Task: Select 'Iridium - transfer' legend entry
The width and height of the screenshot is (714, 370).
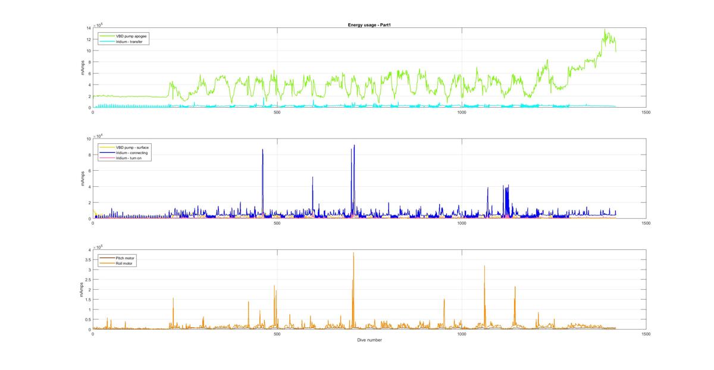Action: click(129, 42)
